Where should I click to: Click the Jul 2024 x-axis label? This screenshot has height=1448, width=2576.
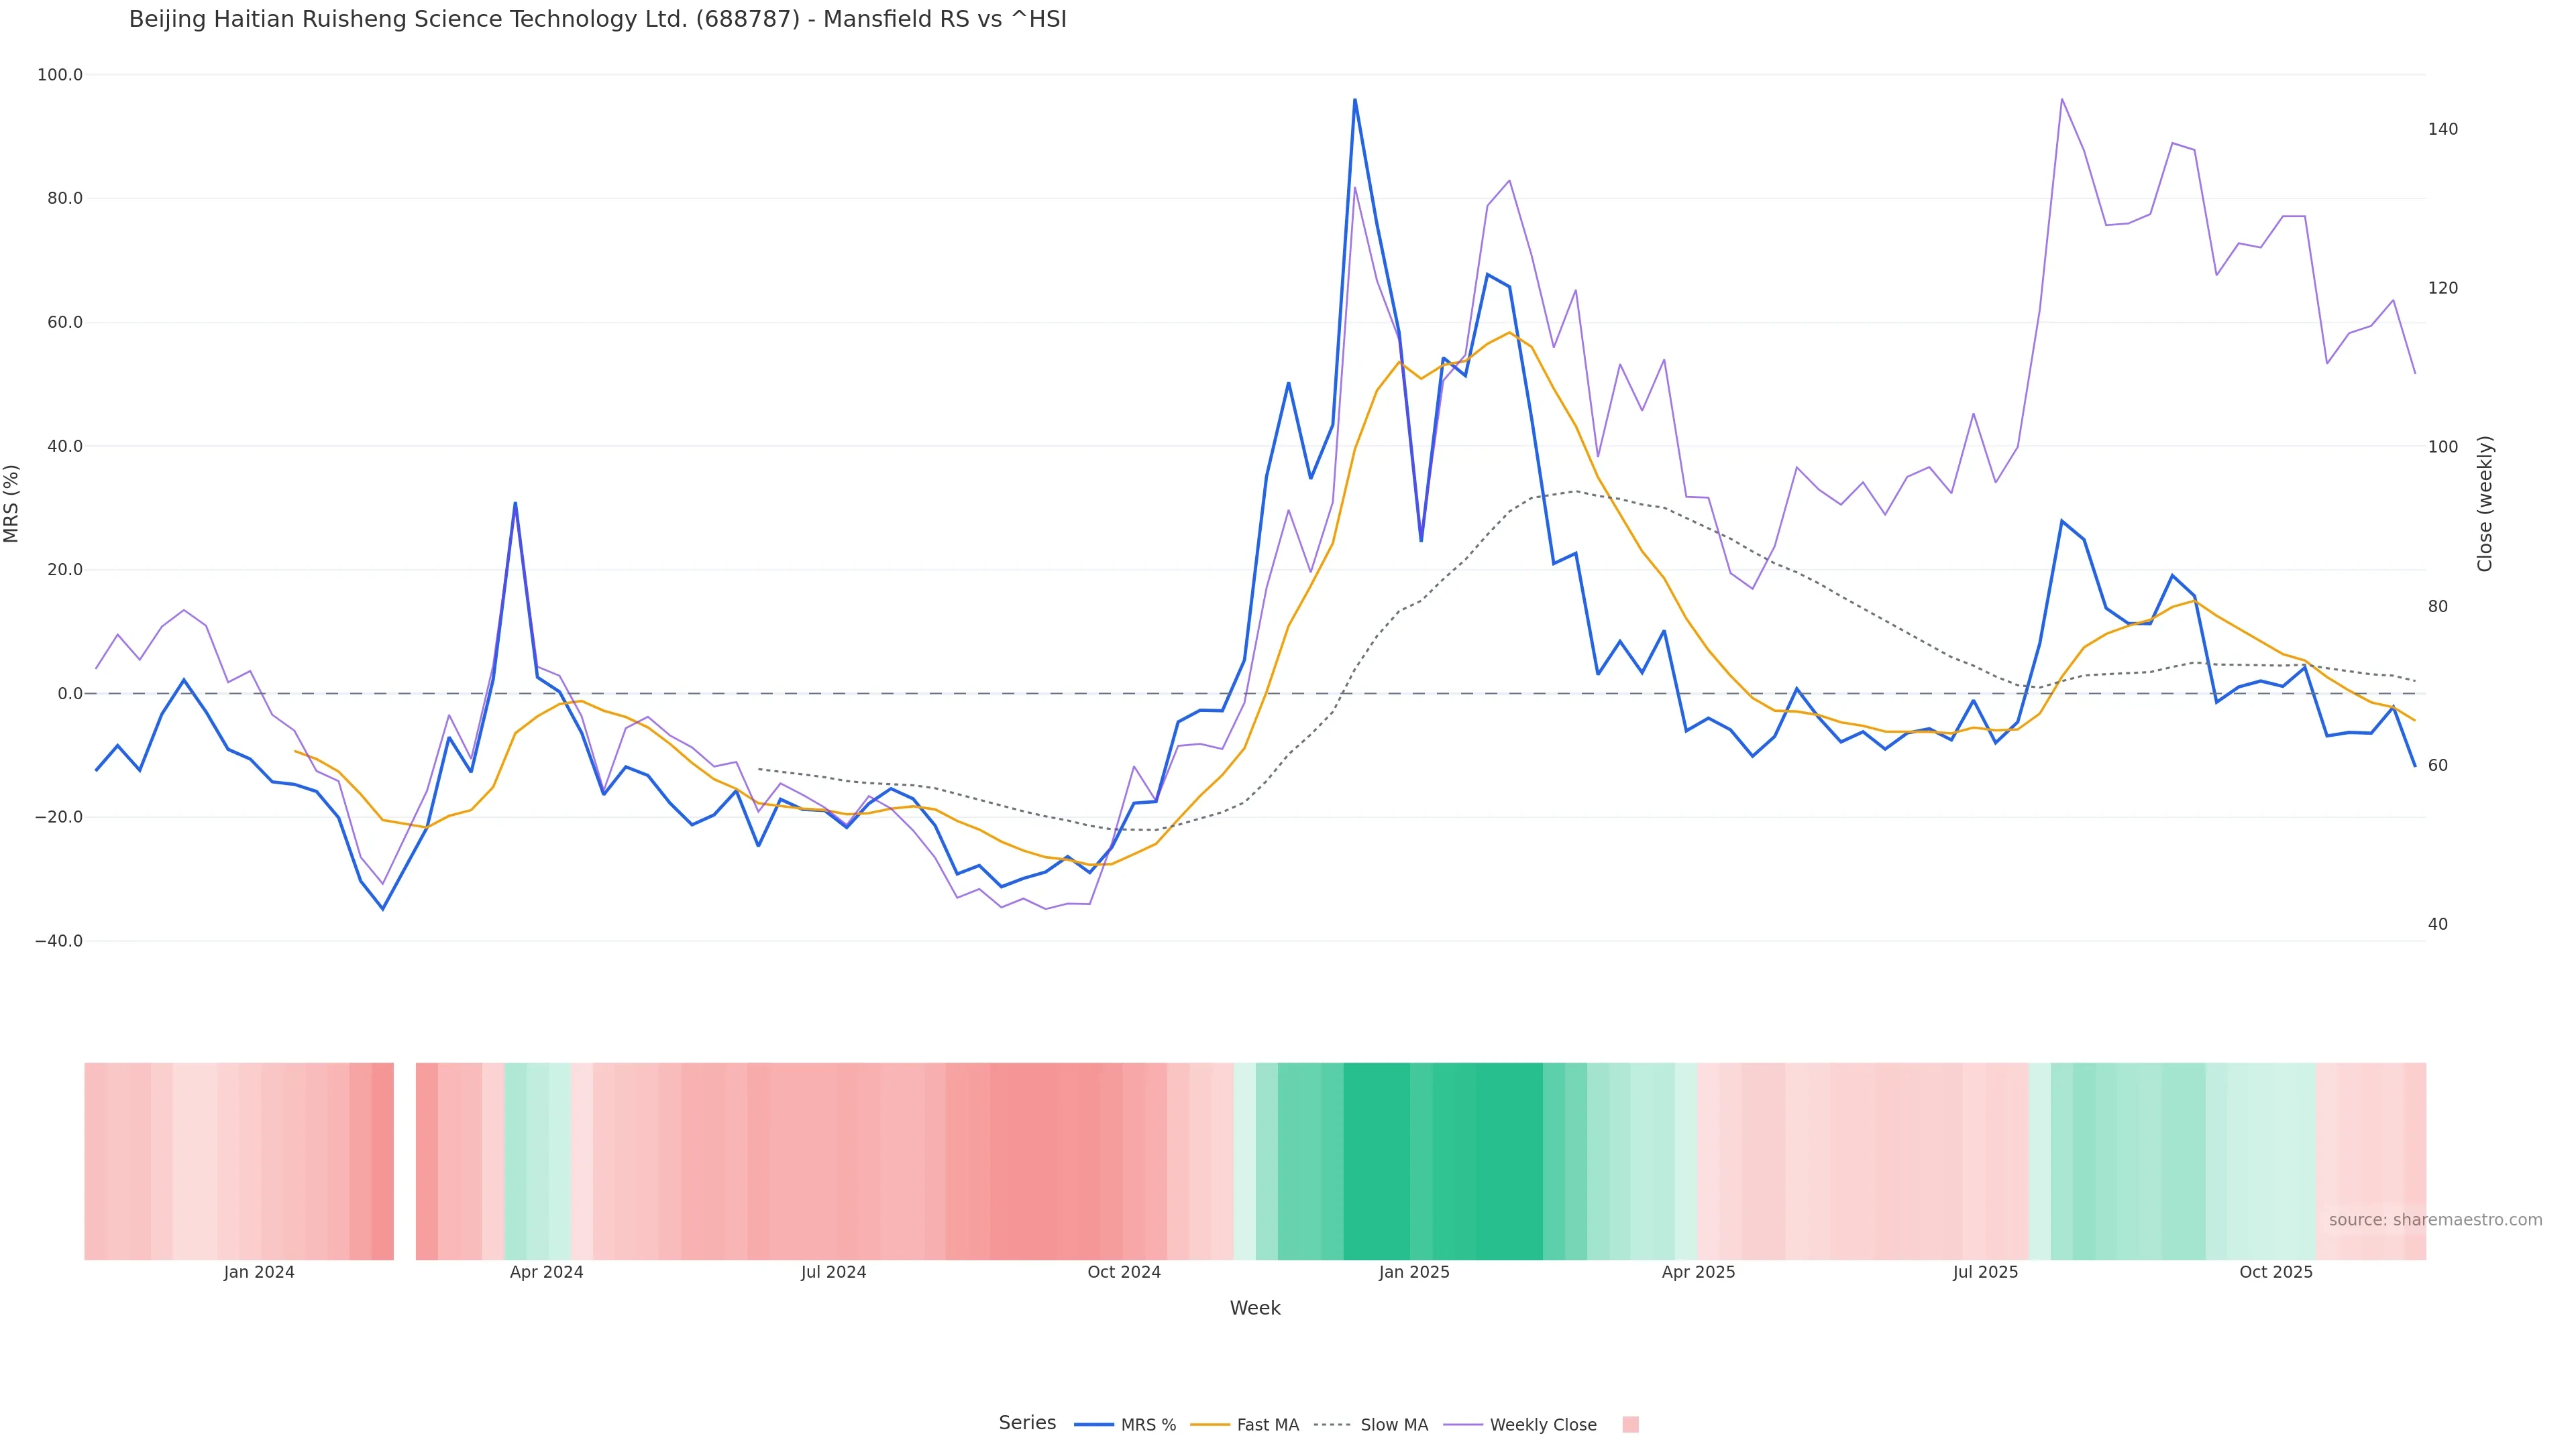pyautogui.click(x=833, y=1272)
